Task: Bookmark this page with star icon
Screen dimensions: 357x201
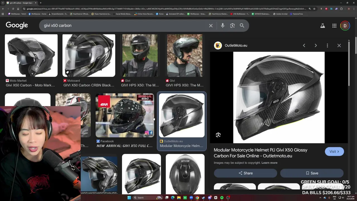Action: tap(314, 9)
